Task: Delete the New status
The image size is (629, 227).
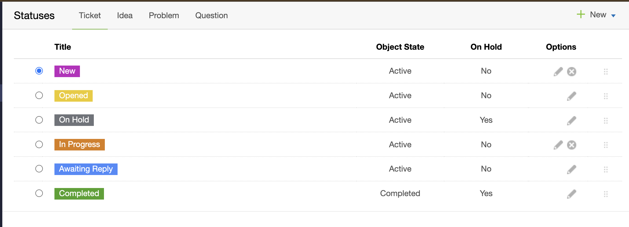Action: [x=571, y=71]
